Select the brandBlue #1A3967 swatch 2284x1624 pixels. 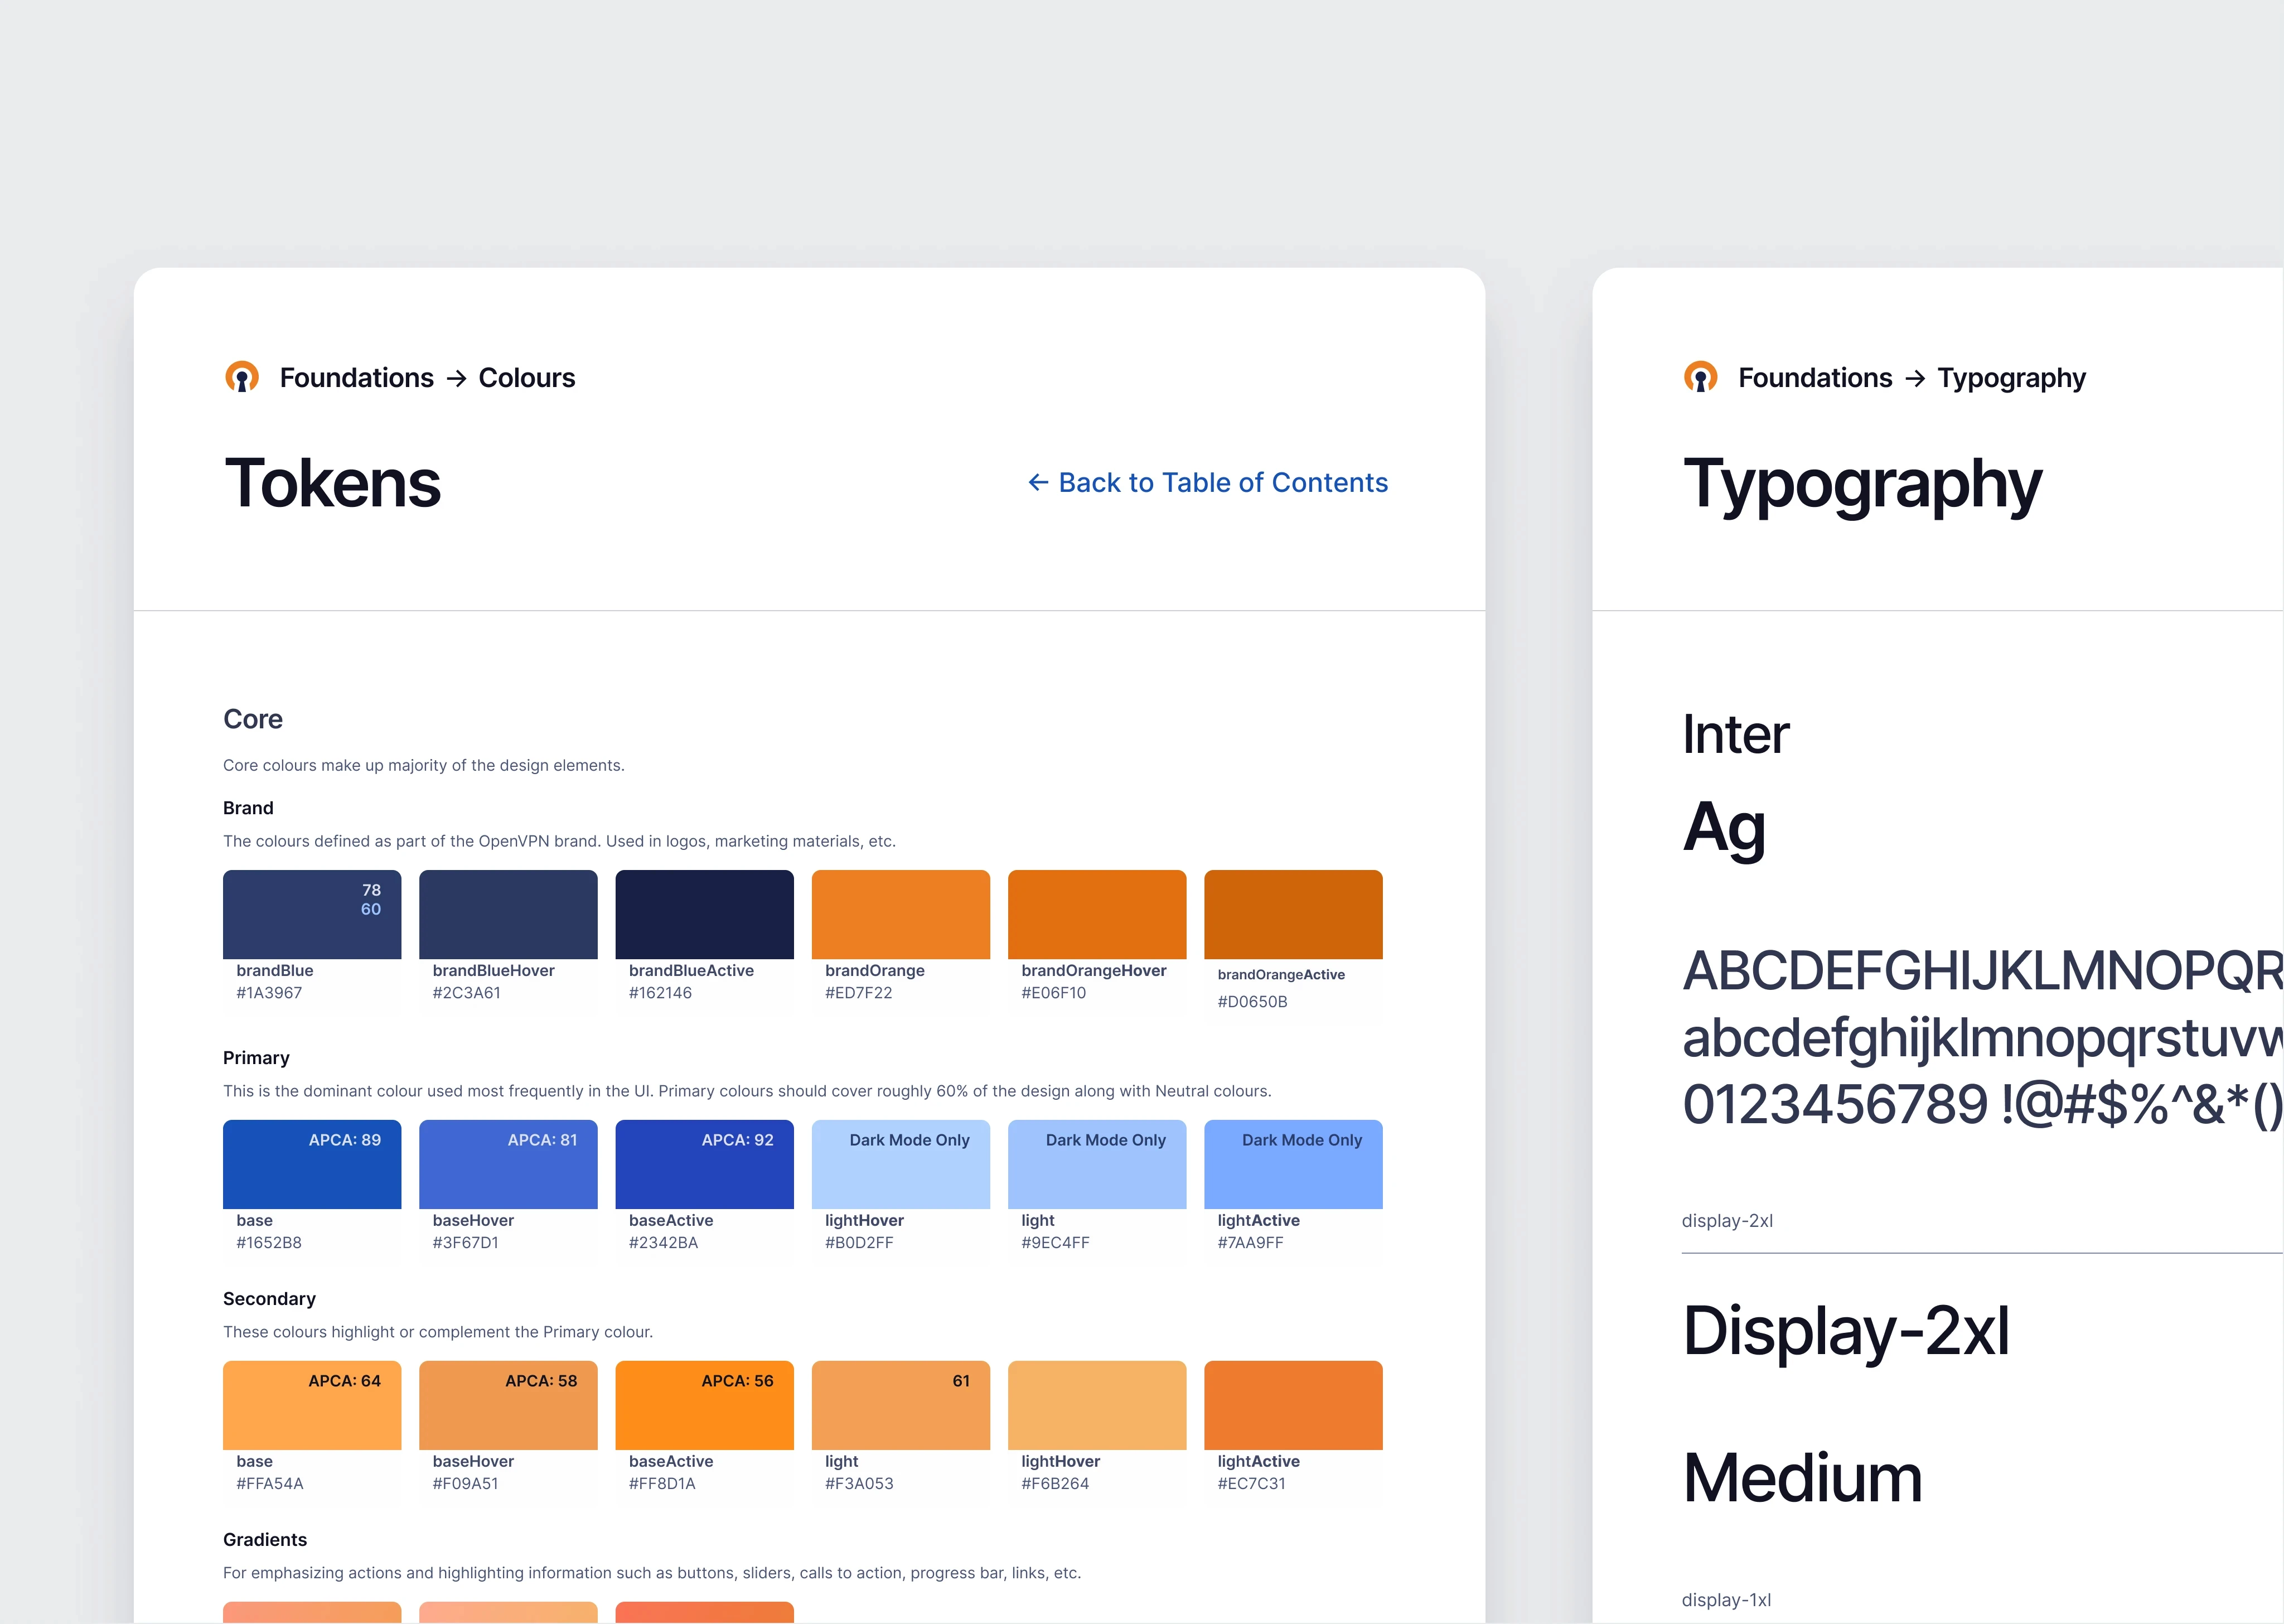click(x=312, y=915)
